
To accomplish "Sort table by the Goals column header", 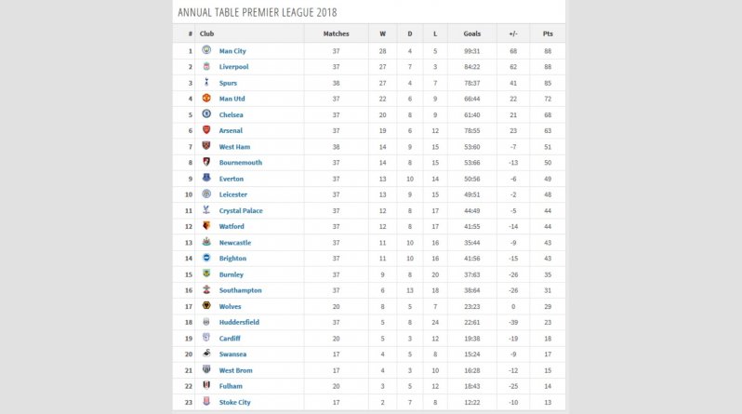I will [471, 33].
